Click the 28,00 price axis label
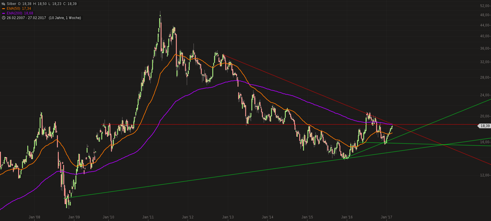Viewport: 491px width, 221px height. coord(484,77)
